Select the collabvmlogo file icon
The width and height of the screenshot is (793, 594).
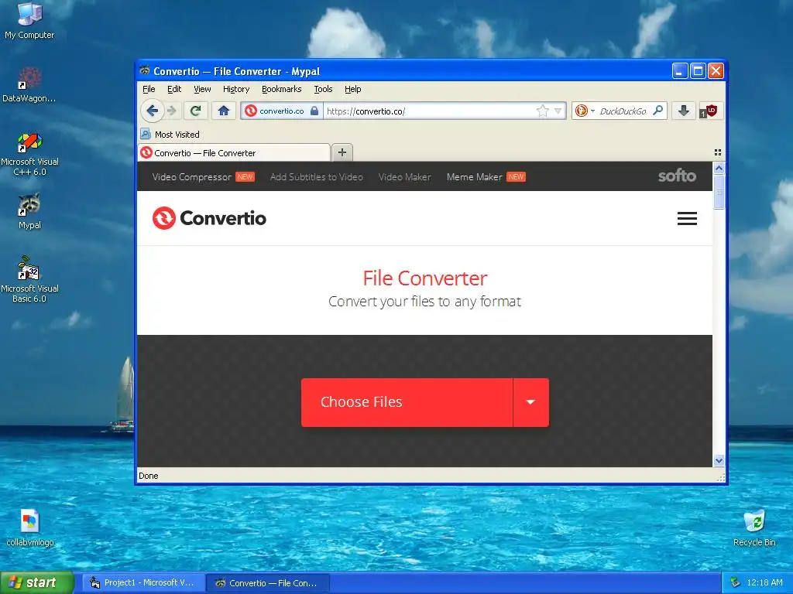click(x=30, y=527)
